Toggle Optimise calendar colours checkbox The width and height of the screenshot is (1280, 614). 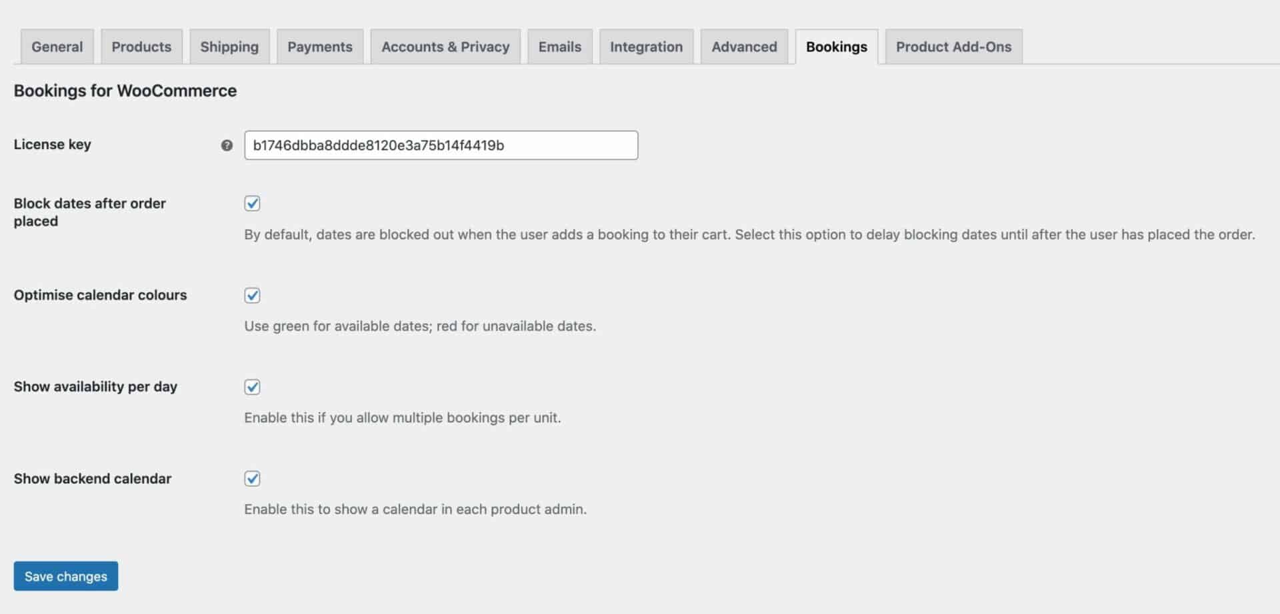tap(252, 295)
